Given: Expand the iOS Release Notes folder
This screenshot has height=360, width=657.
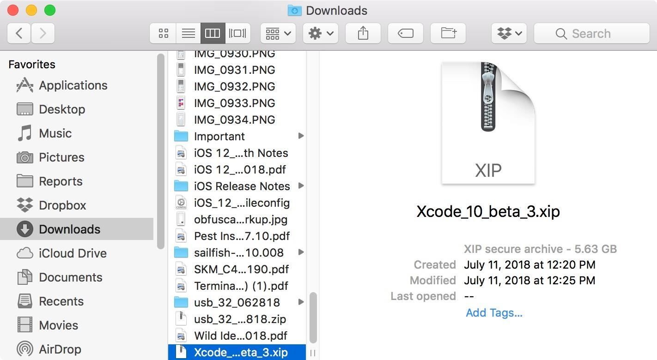Looking at the screenshot, I should [301, 186].
